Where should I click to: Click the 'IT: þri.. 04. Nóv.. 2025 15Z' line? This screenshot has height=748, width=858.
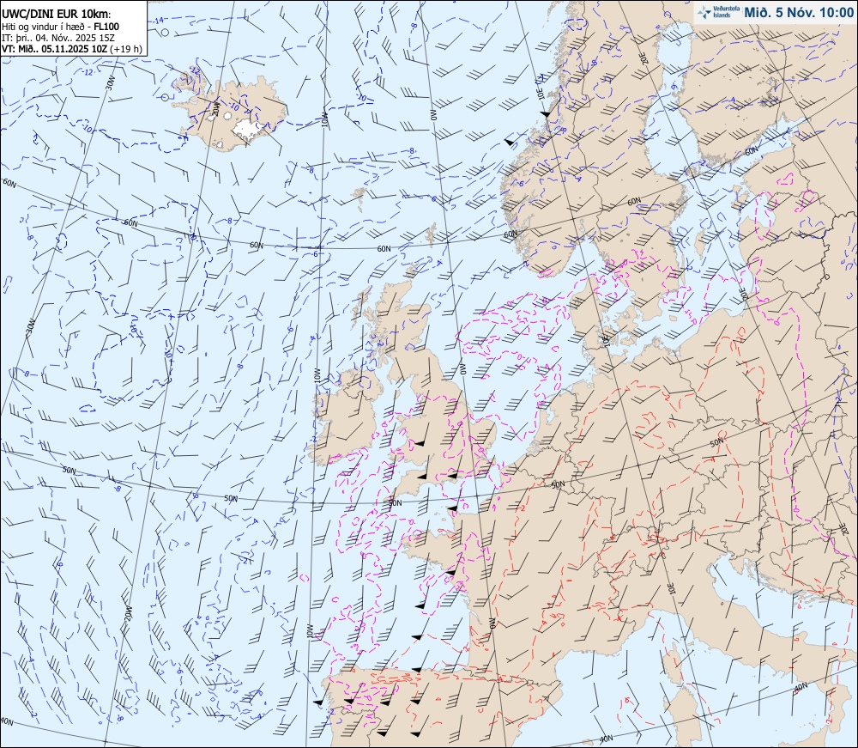(60, 38)
